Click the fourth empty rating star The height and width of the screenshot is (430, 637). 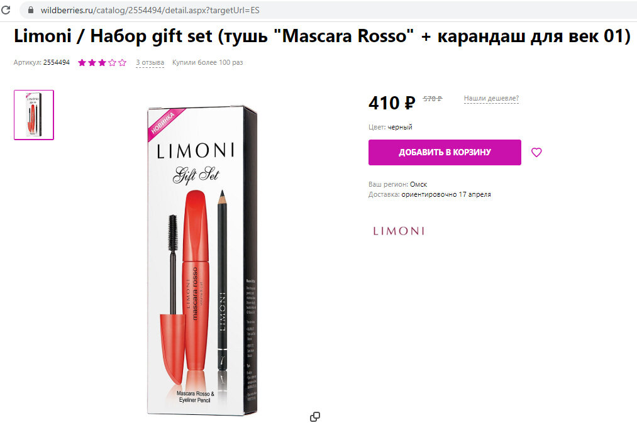112,62
